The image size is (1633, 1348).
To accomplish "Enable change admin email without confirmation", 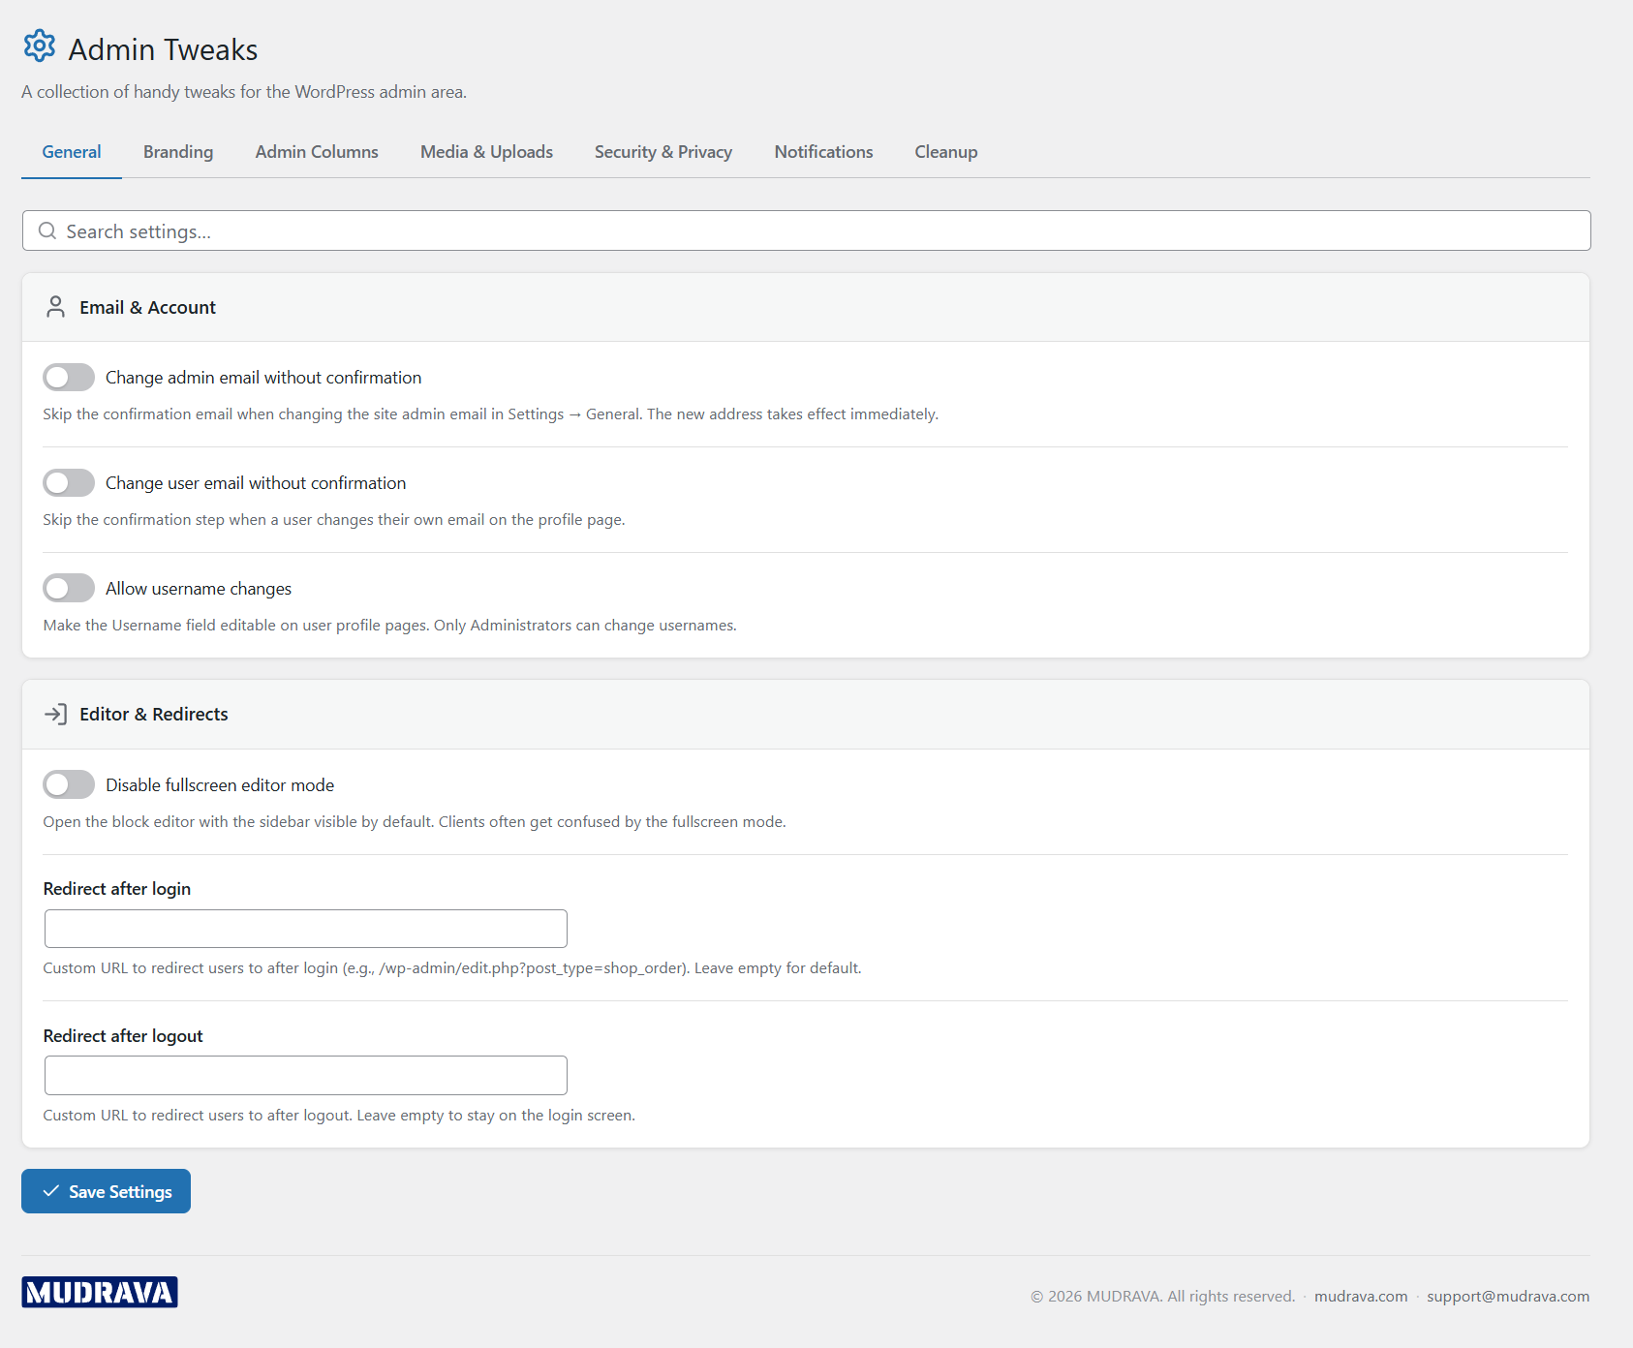I will click(x=69, y=377).
